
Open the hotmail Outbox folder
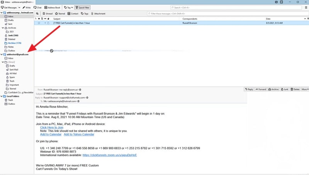[12, 51]
